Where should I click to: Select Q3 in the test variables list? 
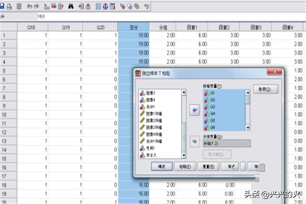213,108
